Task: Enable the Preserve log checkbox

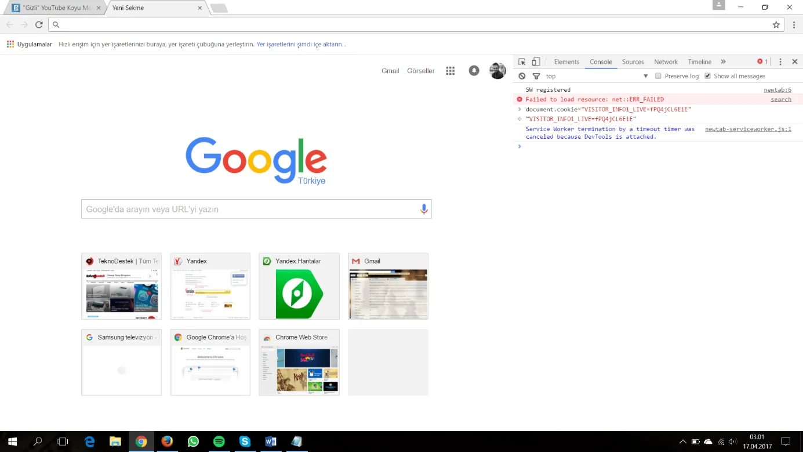Action: 658,76
